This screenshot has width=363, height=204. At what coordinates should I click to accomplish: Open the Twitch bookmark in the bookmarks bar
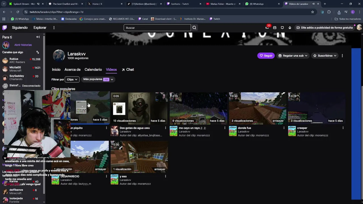click(215, 19)
